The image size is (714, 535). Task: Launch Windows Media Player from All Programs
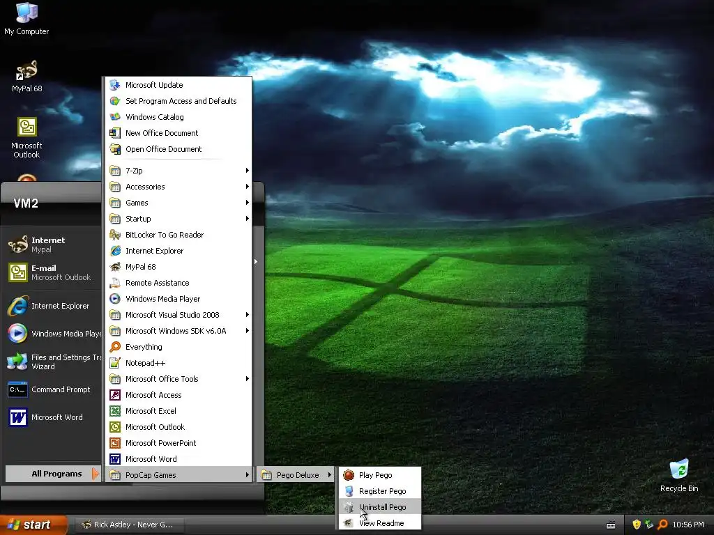coord(178,299)
